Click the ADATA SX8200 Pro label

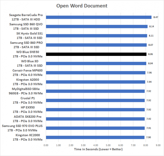tap(28, 119)
